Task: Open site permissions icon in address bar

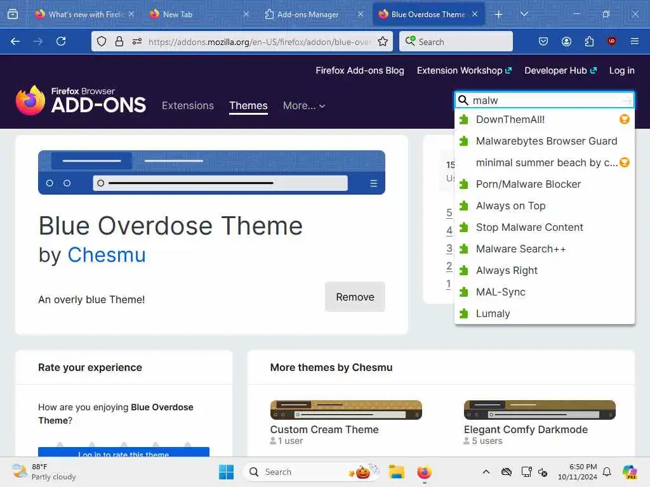Action: [x=137, y=41]
